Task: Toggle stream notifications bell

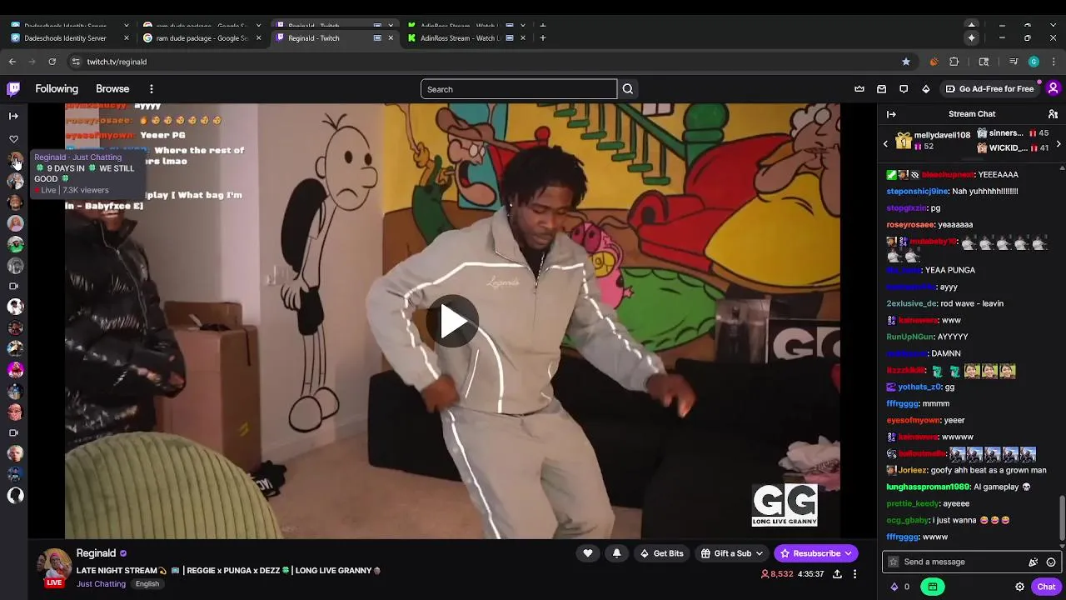Action: point(616,553)
